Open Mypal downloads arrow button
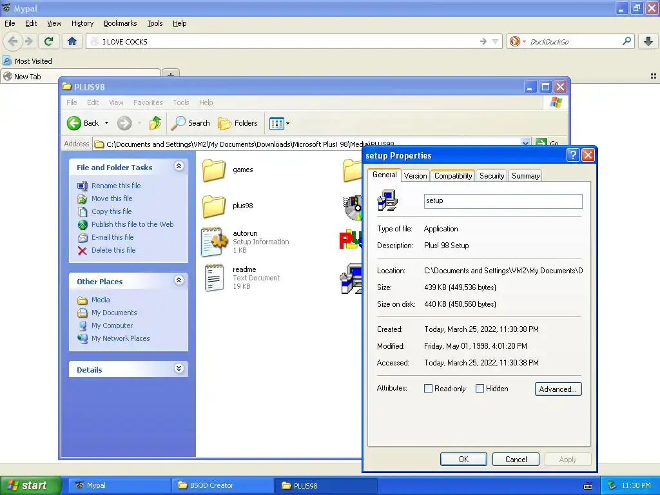The height and width of the screenshot is (495, 660). [x=648, y=41]
